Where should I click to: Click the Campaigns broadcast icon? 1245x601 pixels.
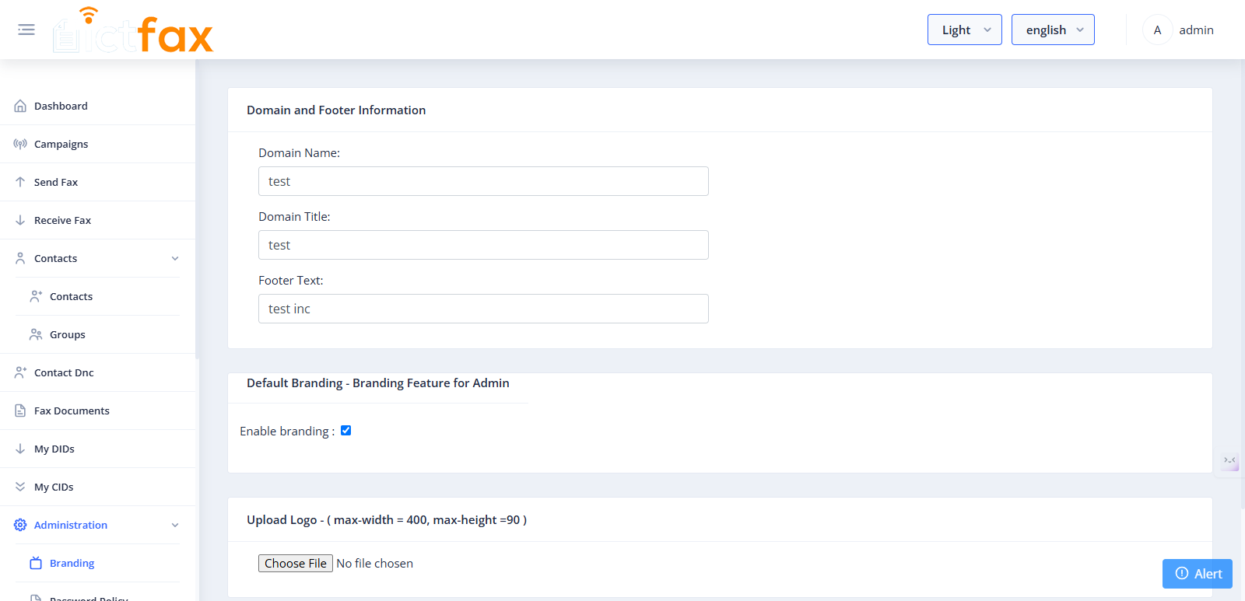click(x=20, y=144)
